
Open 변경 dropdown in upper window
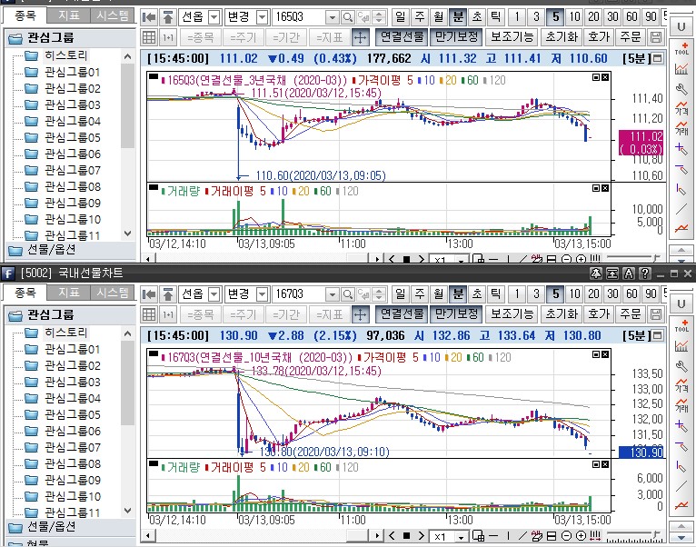coord(263,17)
